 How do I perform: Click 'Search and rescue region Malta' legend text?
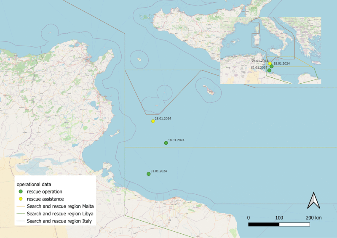click(x=60, y=206)
